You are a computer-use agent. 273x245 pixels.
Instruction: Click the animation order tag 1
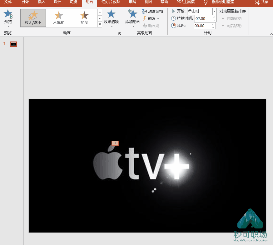[x=115, y=143]
